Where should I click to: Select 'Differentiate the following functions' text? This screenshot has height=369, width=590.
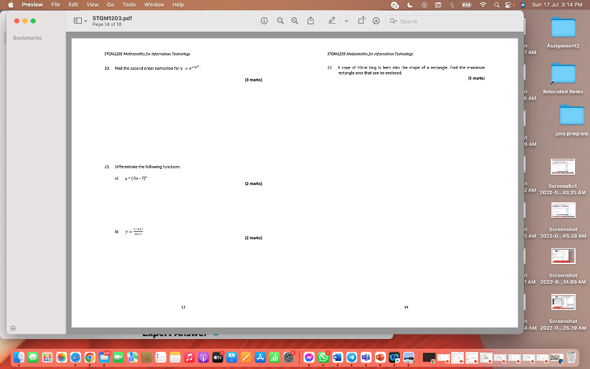pyautogui.click(x=147, y=167)
